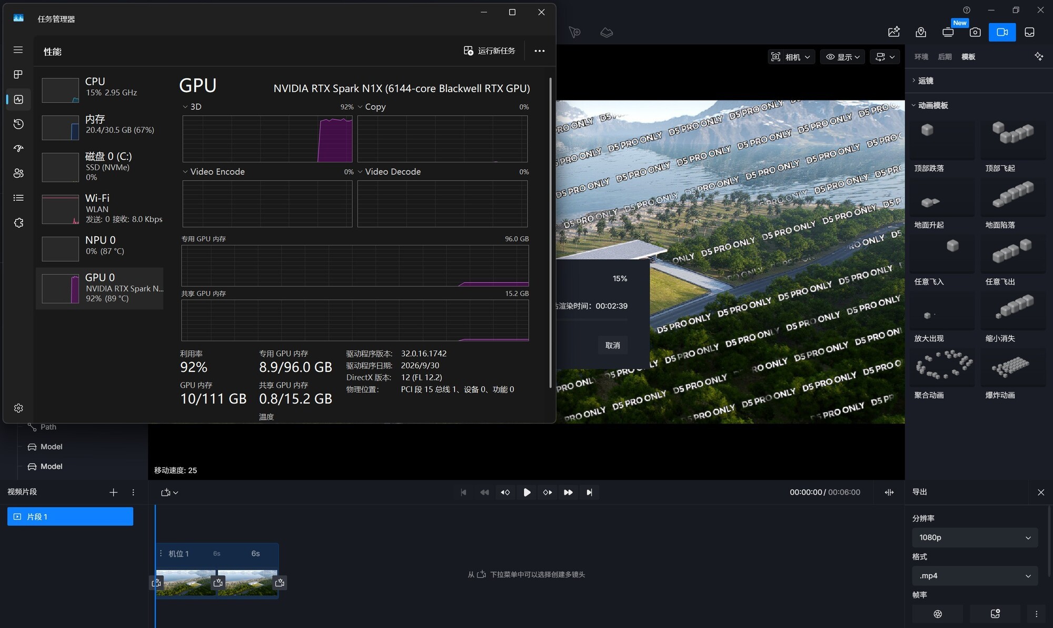
Task: Open Processes page icon in Task Manager
Action: [x=18, y=75]
